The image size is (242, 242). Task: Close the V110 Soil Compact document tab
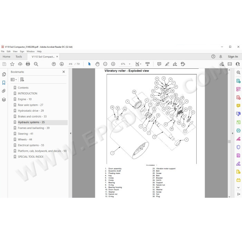click(57, 57)
